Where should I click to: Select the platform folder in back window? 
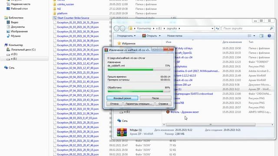[62, 13]
